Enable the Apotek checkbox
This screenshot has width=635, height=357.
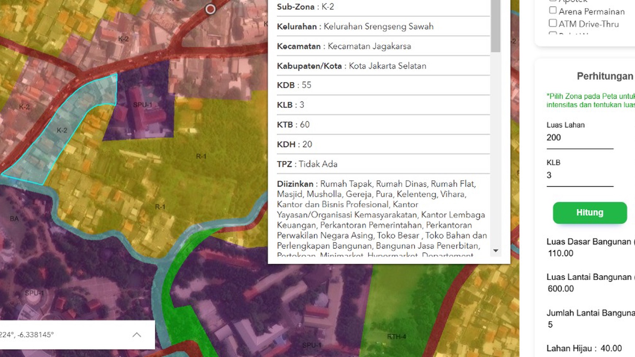point(553,1)
